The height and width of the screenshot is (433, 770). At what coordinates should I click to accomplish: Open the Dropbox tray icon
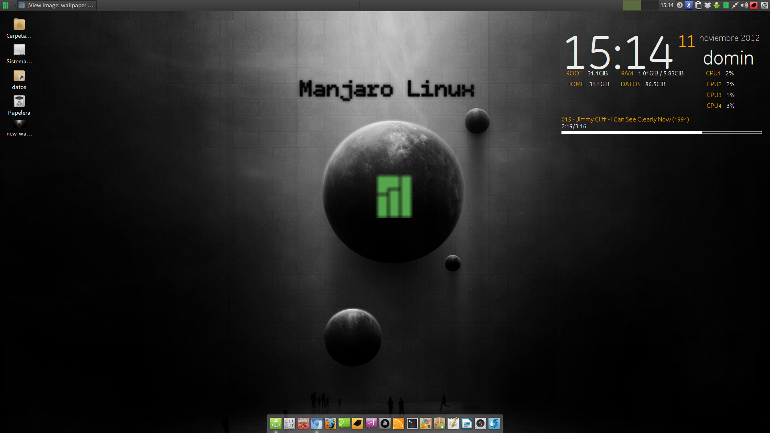pos(707,5)
